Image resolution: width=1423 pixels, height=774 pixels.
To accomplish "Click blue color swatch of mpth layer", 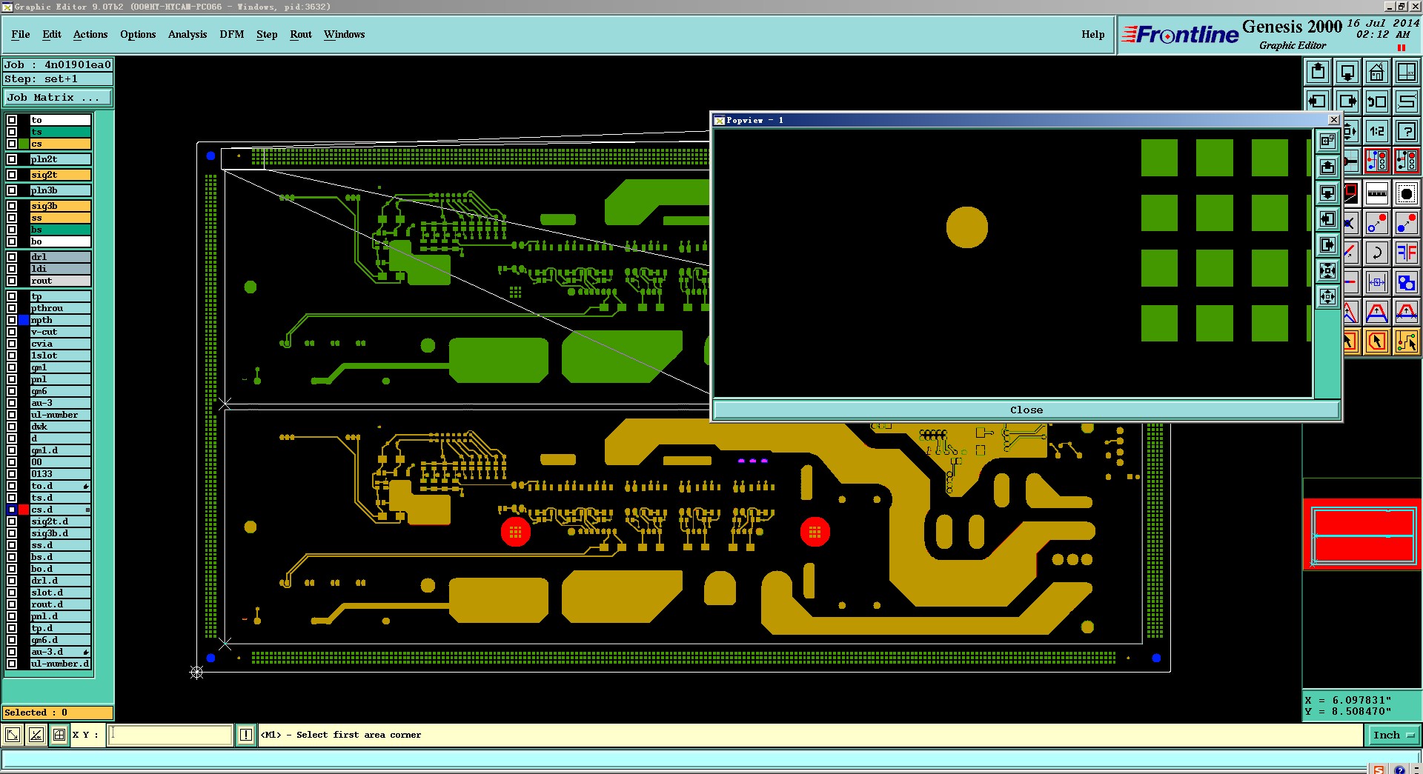I will [x=24, y=320].
